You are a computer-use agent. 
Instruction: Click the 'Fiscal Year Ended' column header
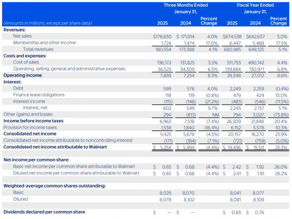point(255,5)
